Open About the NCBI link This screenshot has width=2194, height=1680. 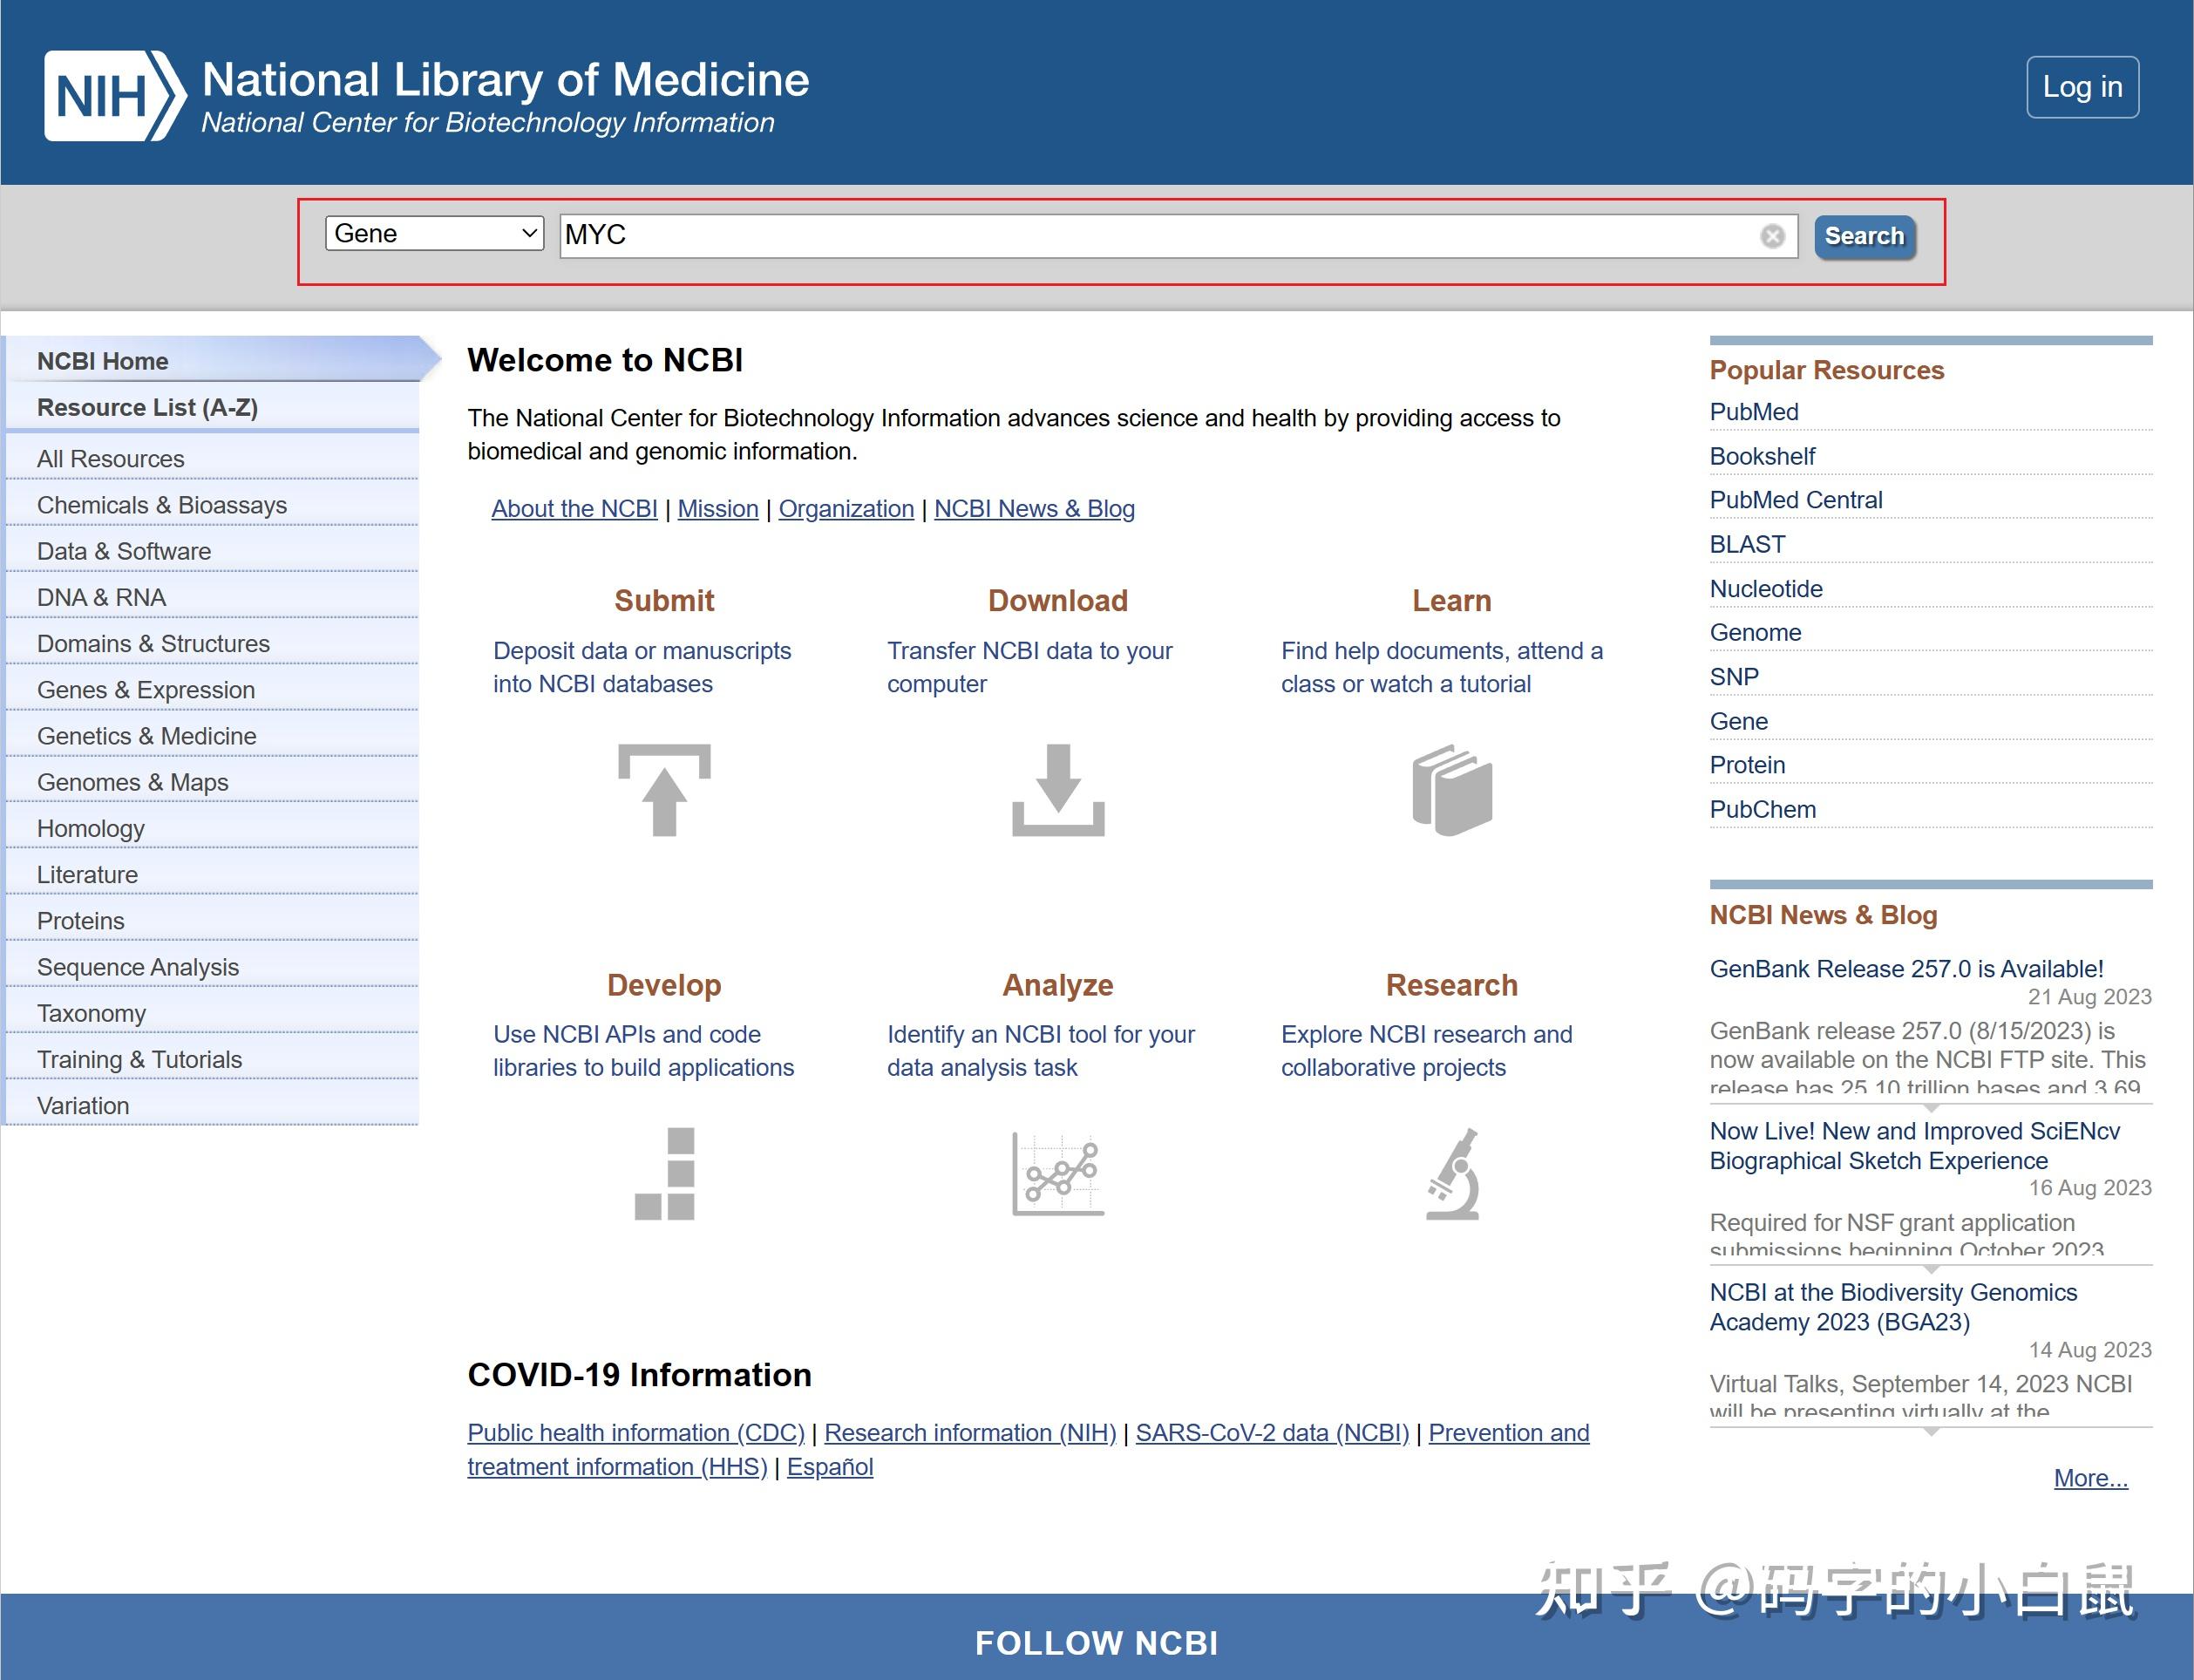pos(574,509)
